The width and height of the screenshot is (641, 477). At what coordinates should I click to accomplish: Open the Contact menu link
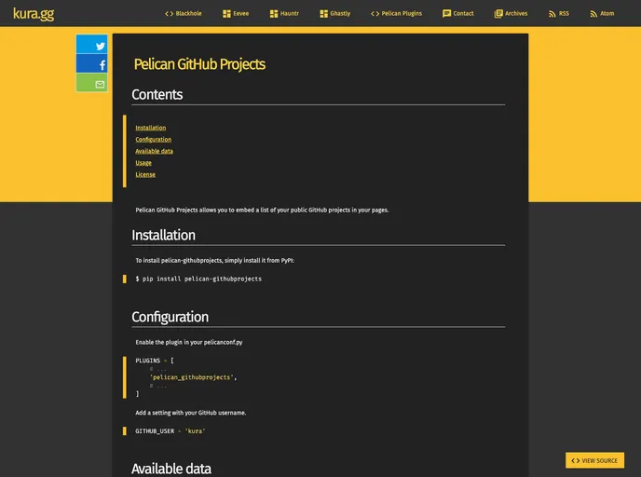(x=464, y=13)
